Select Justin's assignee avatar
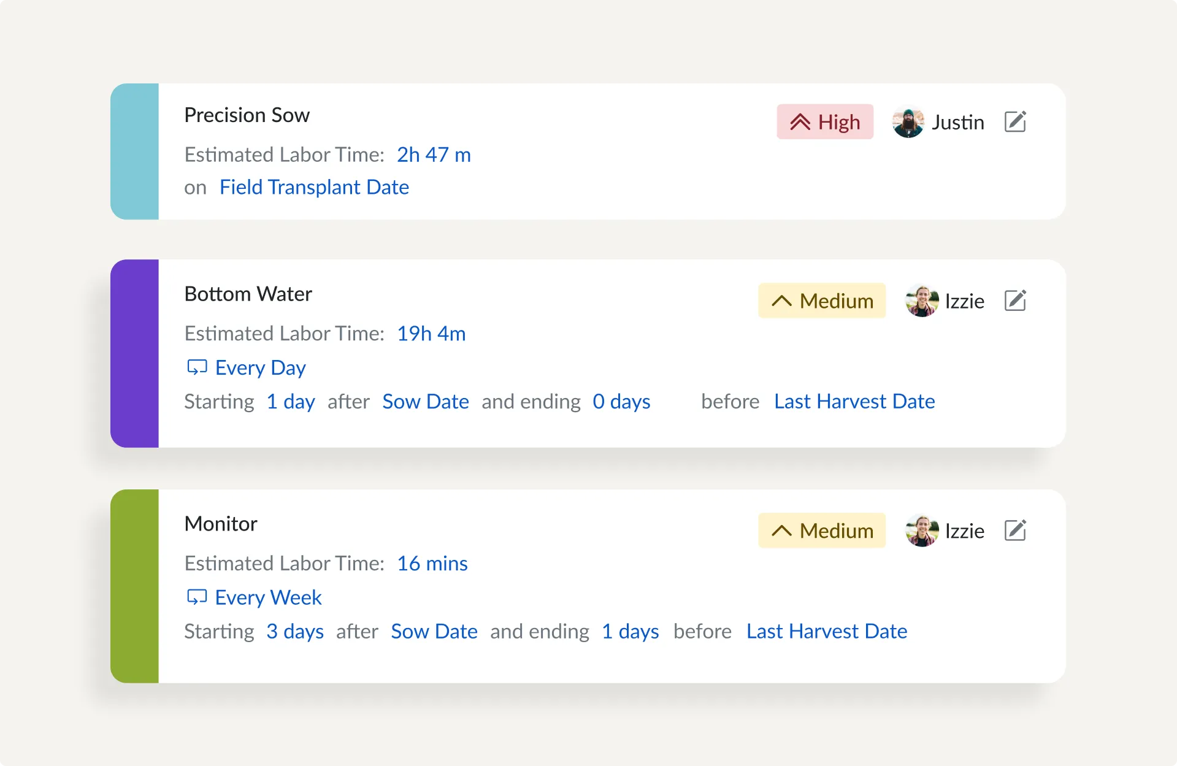The height and width of the screenshot is (766, 1177). point(908,121)
